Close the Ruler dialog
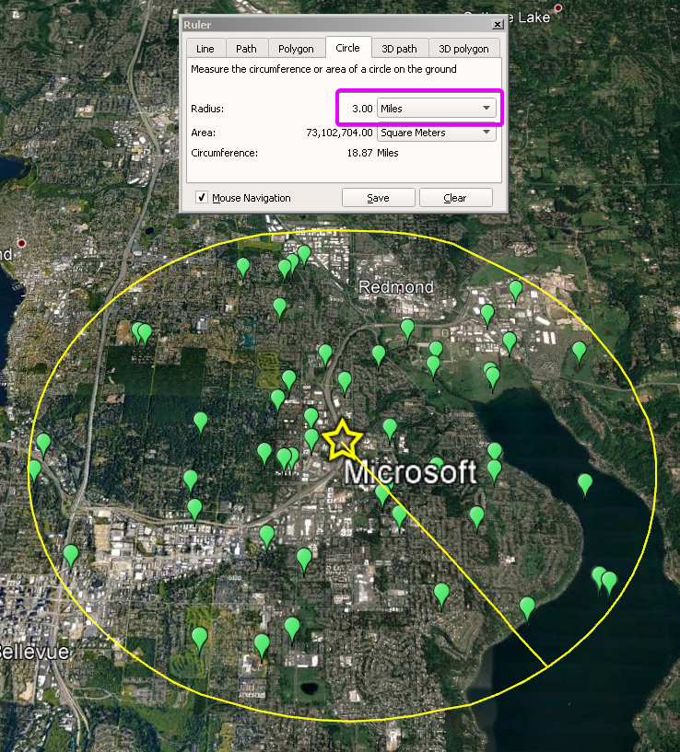This screenshot has width=680, height=752. pyautogui.click(x=498, y=24)
